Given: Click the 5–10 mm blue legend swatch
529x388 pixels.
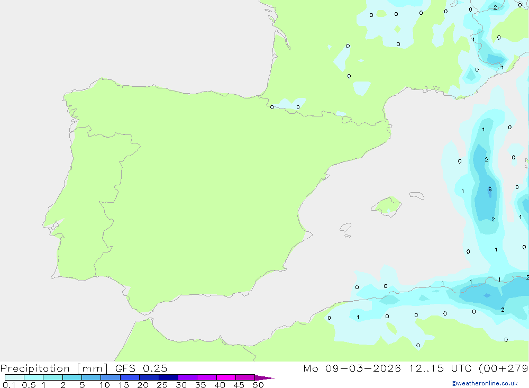Looking at the screenshot, I should tap(92, 377).
